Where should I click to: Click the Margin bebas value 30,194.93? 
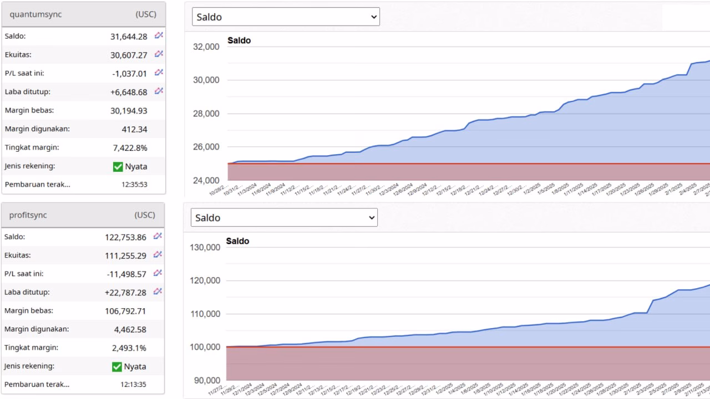point(129,111)
